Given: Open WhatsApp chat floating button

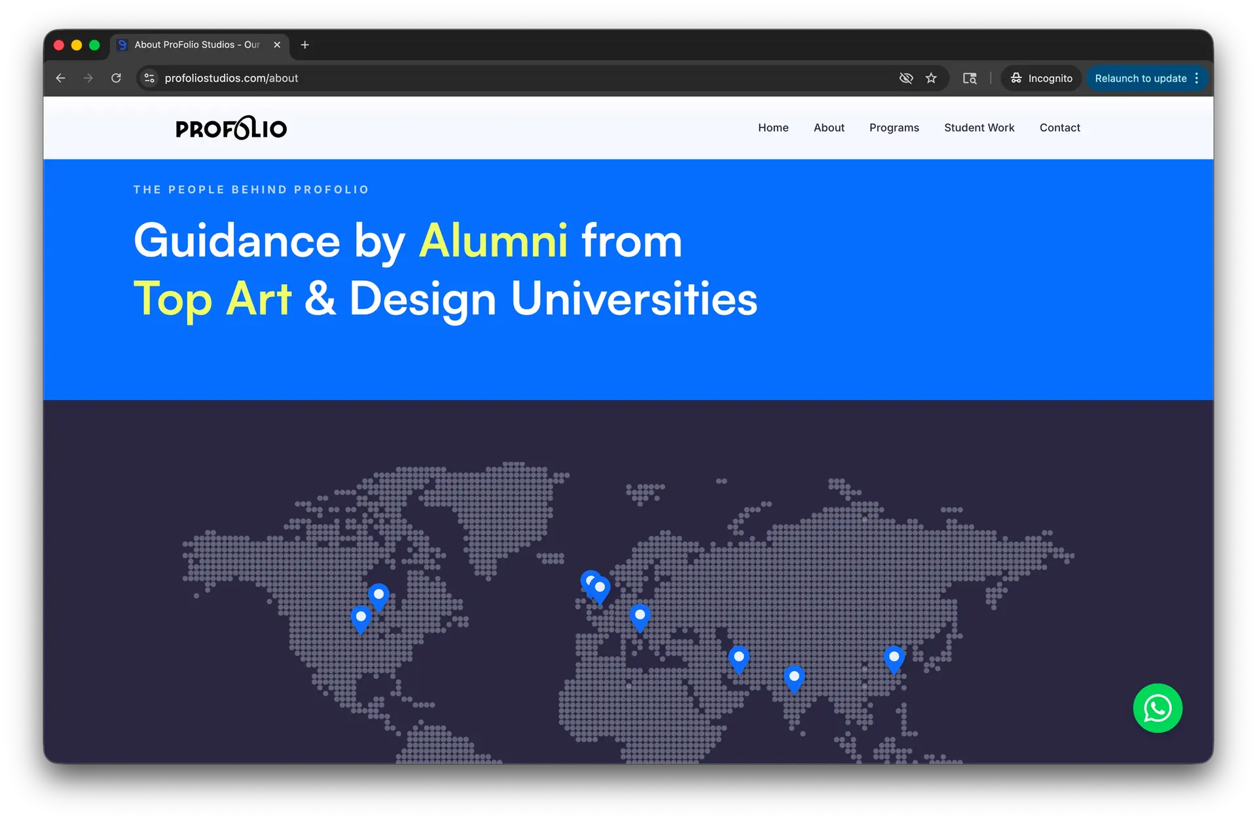Looking at the screenshot, I should click(1157, 708).
